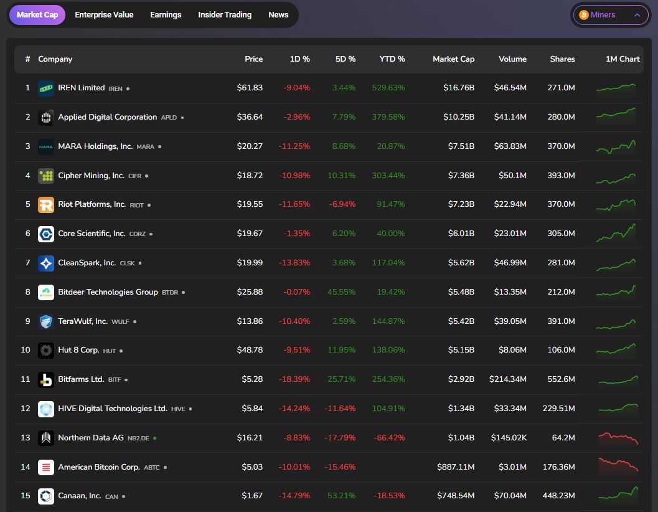Image resolution: width=658 pixels, height=512 pixels.
Task: Click the Bitfarms logo icon
Action: tap(46, 379)
